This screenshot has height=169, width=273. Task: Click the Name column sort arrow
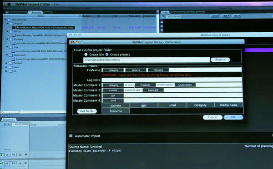pyautogui.click(x=80, y=16)
